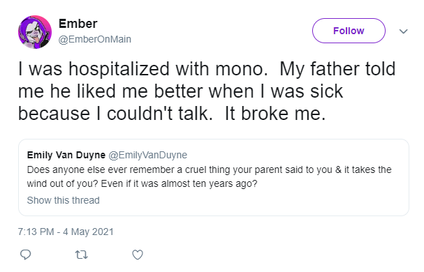Follow the Ember account
The image size is (424, 272).
349,31
